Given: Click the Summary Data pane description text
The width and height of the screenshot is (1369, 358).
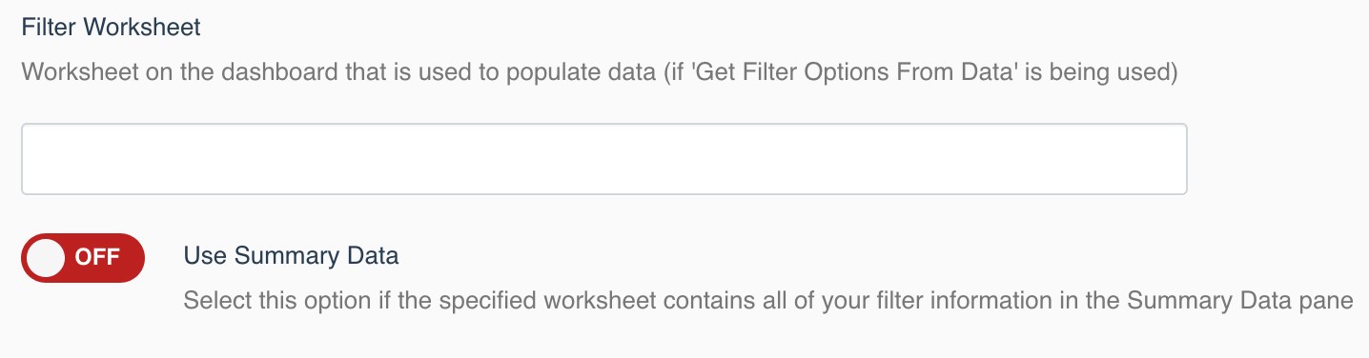Looking at the screenshot, I should (768, 301).
